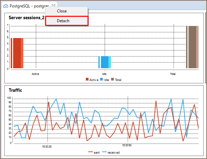The height and width of the screenshot is (159, 207).
Task: Click the Active x-axis category label
Action: coord(35,73)
